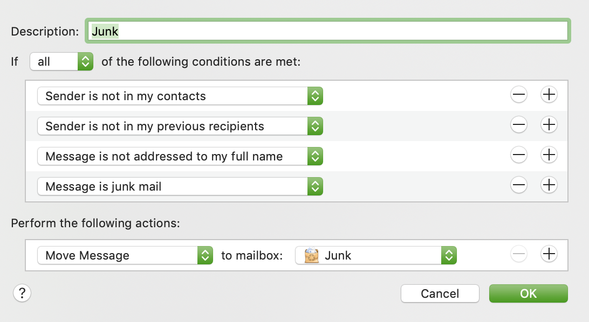The image size is (589, 322).
Task: Remove the 'previous recipients' condition row
Action: pyautogui.click(x=518, y=125)
